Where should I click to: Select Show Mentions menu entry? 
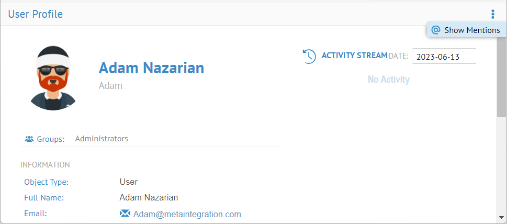pos(471,30)
